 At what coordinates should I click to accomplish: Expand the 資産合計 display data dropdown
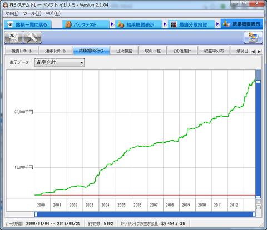[60, 62]
